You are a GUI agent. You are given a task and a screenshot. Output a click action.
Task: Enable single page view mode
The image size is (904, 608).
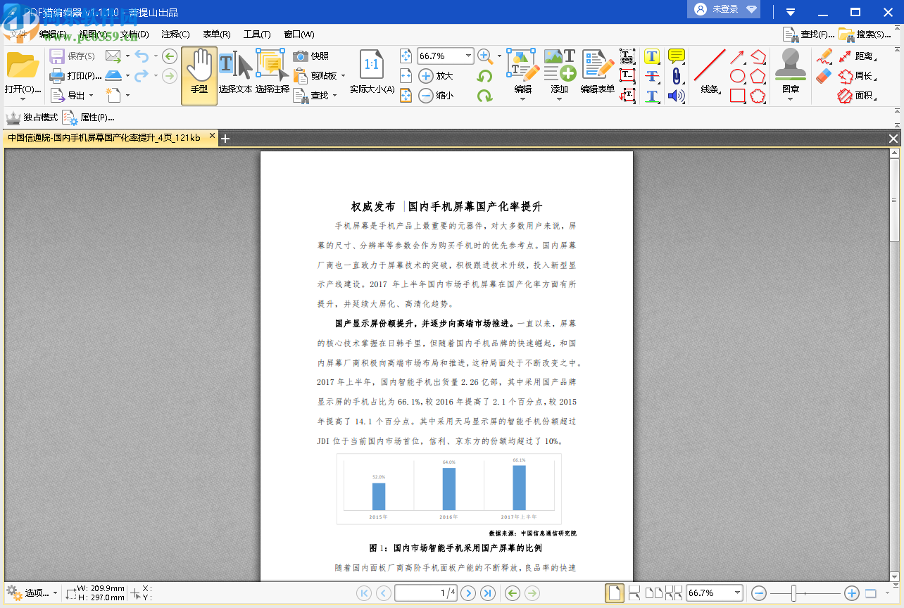(613, 593)
